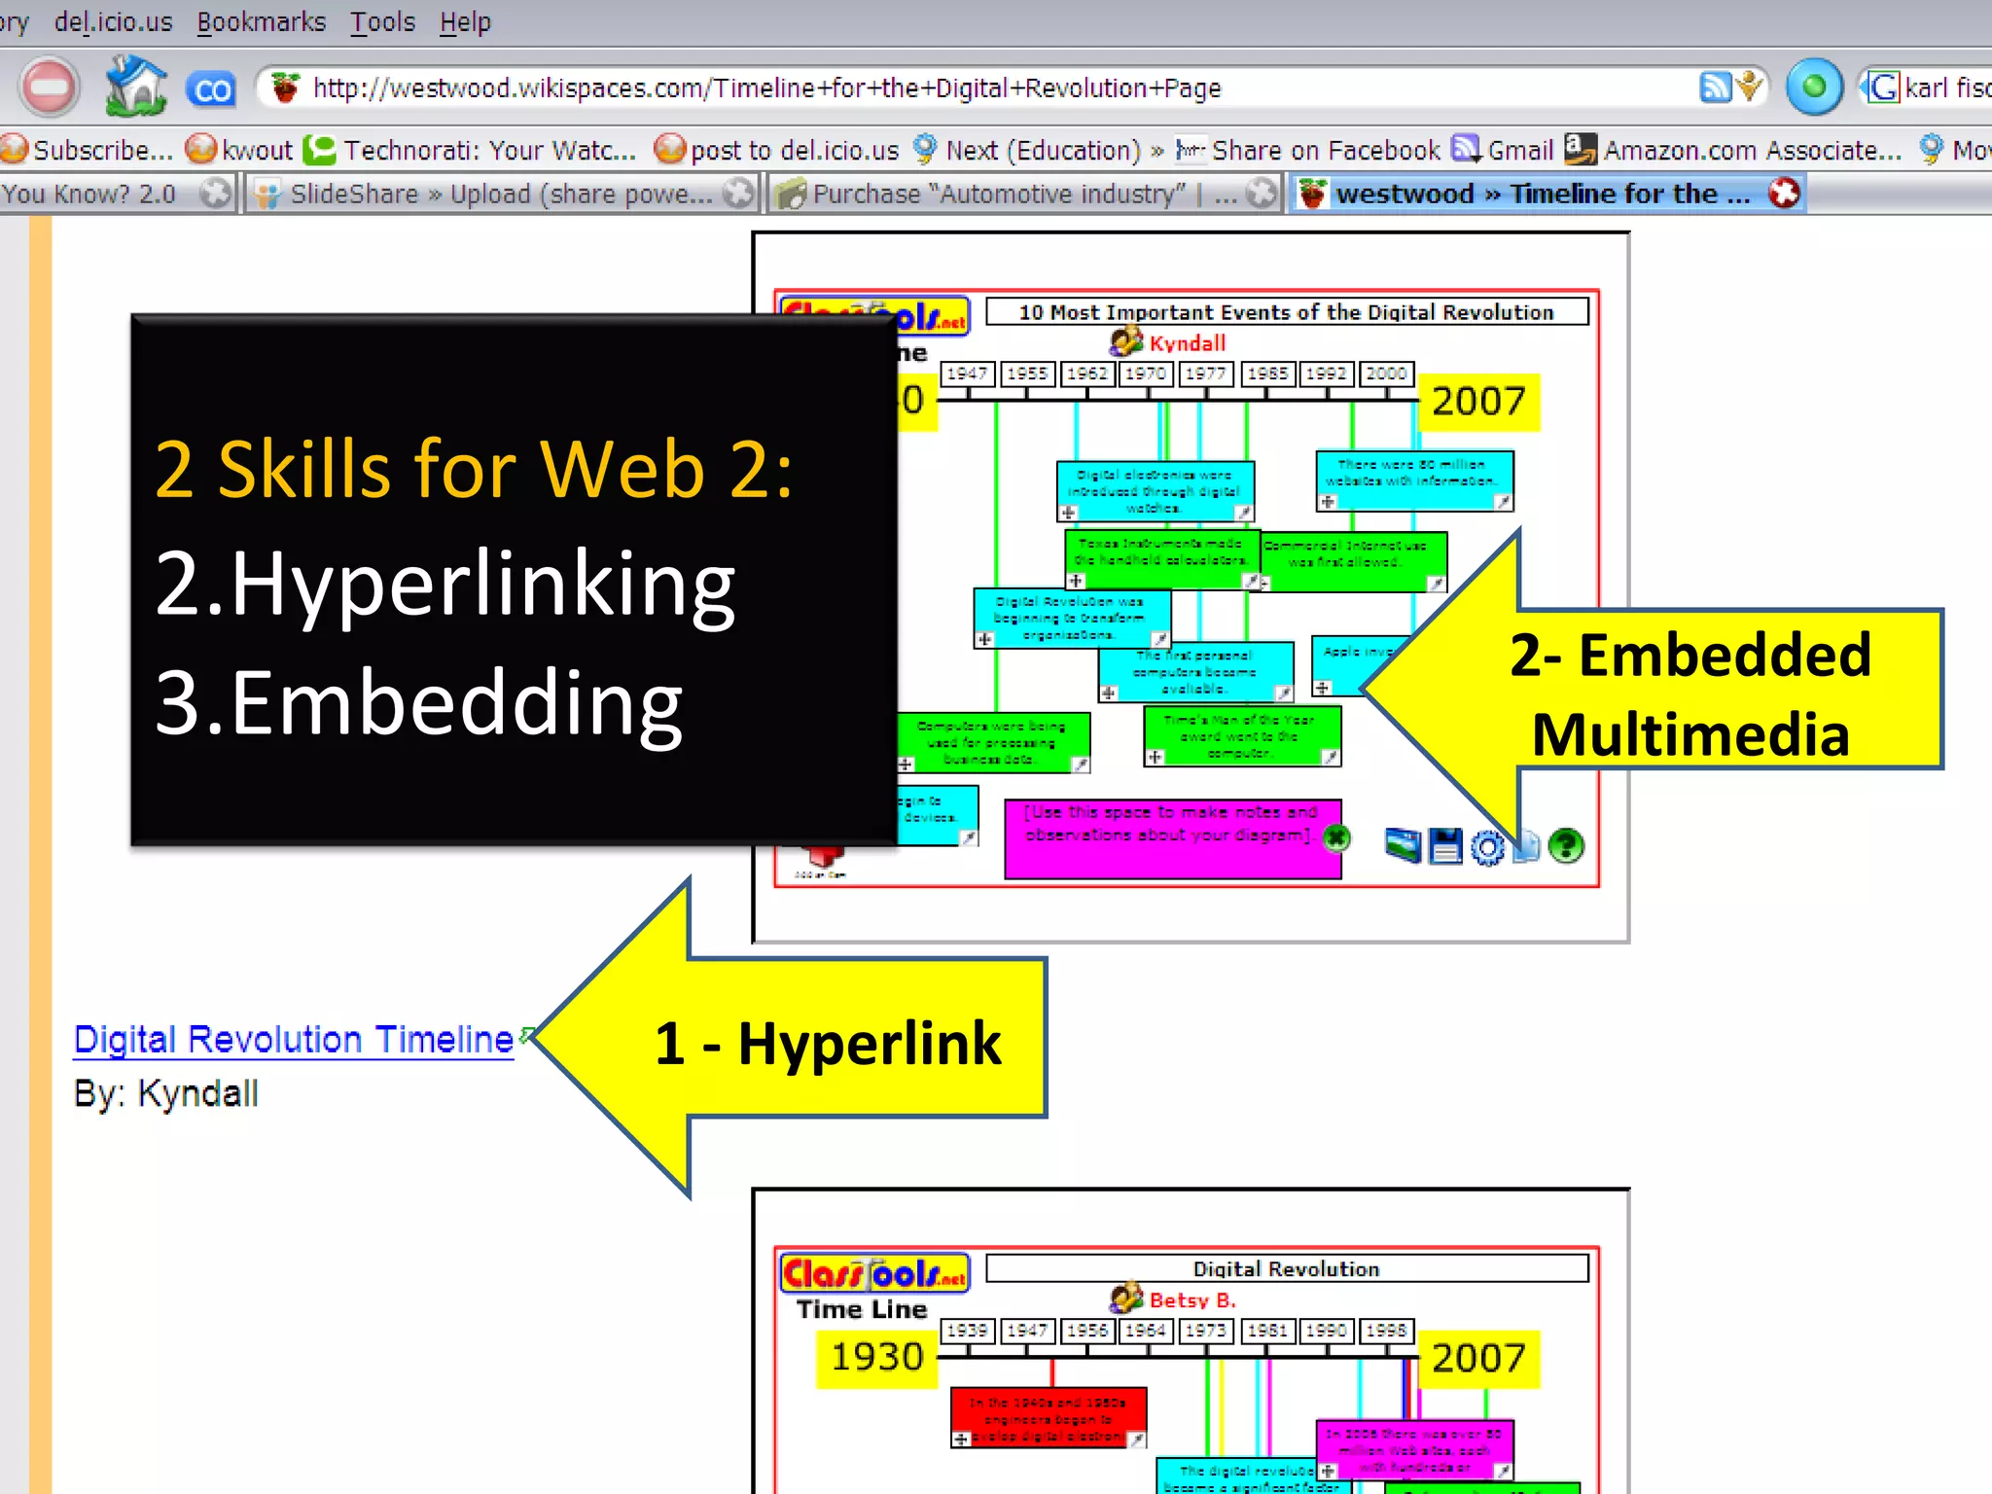The width and height of the screenshot is (1992, 1494).
Task: Select the 1977 marker on Kyndall's timeline
Action: pos(1205,373)
